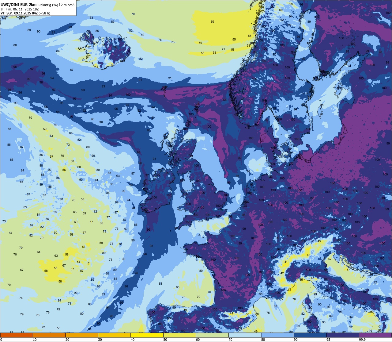Click the red-orange legend swatch below 10

click(17, 335)
